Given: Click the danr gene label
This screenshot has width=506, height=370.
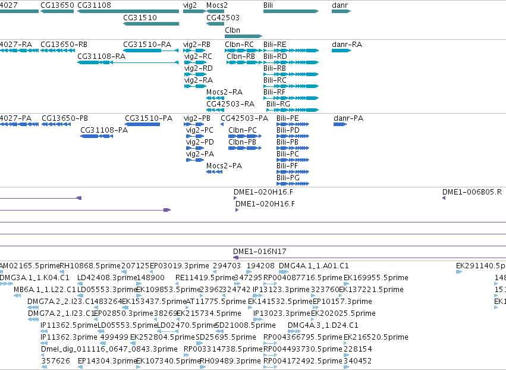Looking at the screenshot, I should pos(340,5).
